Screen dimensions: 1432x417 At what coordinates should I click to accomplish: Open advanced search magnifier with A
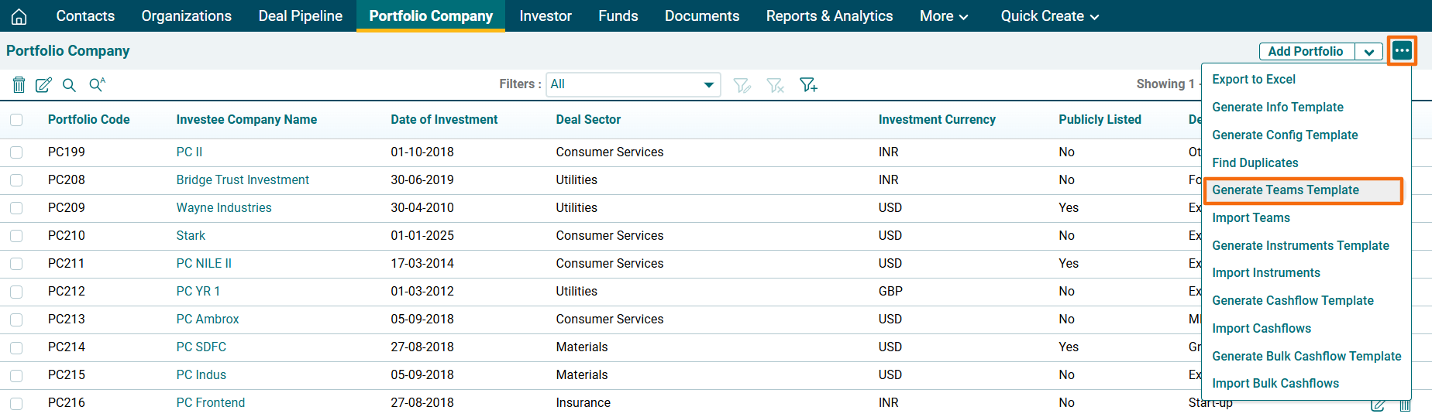click(97, 85)
